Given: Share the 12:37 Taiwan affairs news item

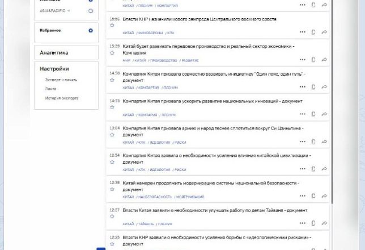Looking at the screenshot, I should [x=324, y=223].
